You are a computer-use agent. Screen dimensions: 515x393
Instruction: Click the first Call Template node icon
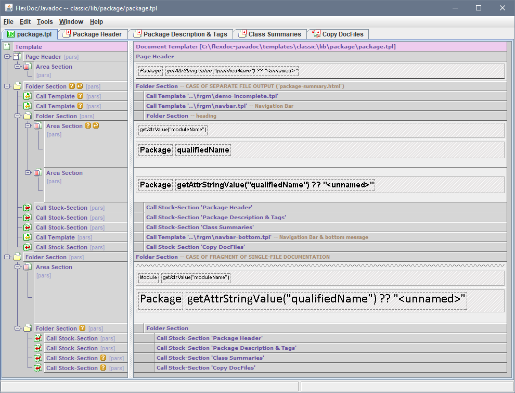pyautogui.click(x=28, y=96)
